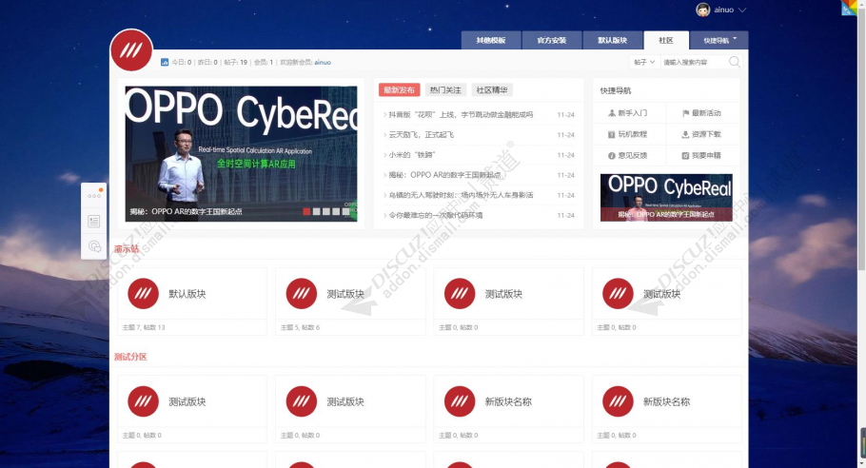Open 测试版块 forum with 主题 5 stats
Image resolution: width=866 pixels, height=468 pixels.
[345, 294]
